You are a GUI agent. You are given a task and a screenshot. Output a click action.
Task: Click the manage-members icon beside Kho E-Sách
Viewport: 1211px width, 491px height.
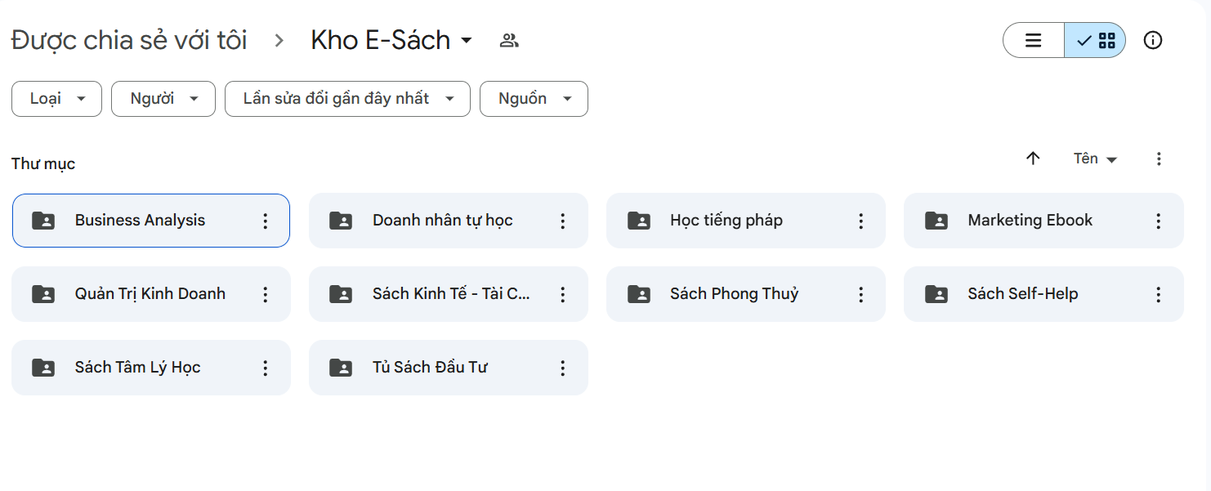coord(508,40)
